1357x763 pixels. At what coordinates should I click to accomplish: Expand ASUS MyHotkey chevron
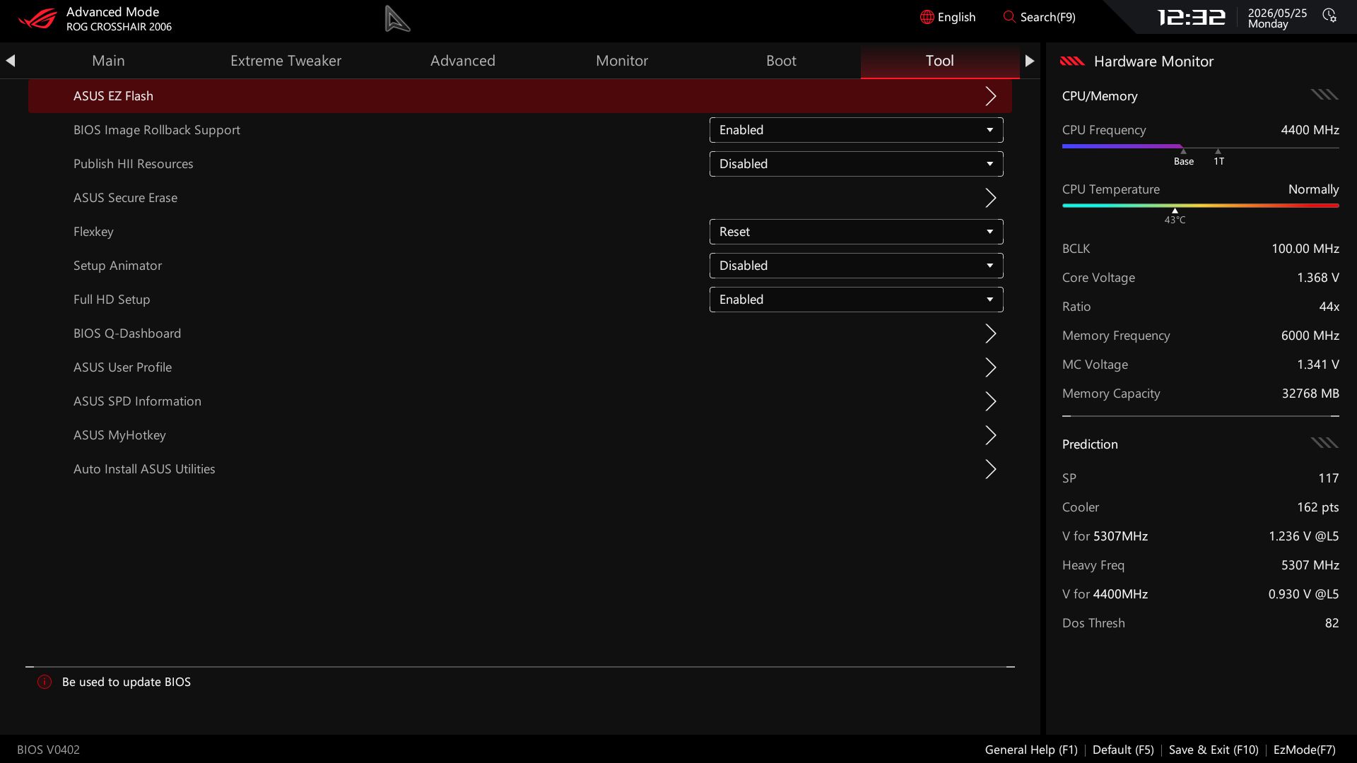click(991, 435)
